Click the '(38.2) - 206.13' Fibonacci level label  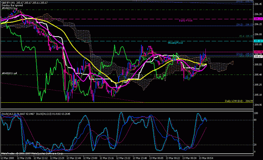pos(244,24)
